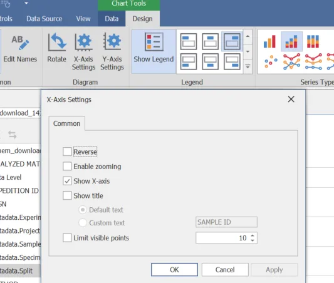The width and height of the screenshot is (334, 283).
Task: Select the tadata.Split list item
Action: tap(21, 270)
